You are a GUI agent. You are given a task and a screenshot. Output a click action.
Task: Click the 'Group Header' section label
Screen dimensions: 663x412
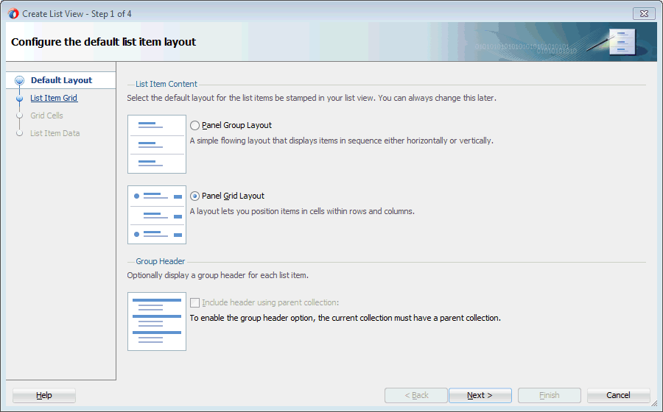pyautogui.click(x=161, y=261)
